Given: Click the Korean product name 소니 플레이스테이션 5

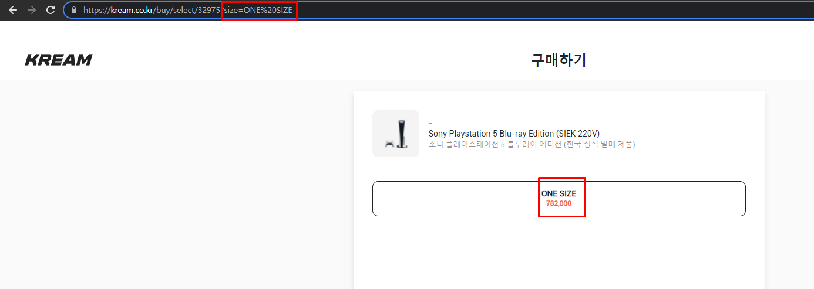Looking at the screenshot, I should click(532, 144).
